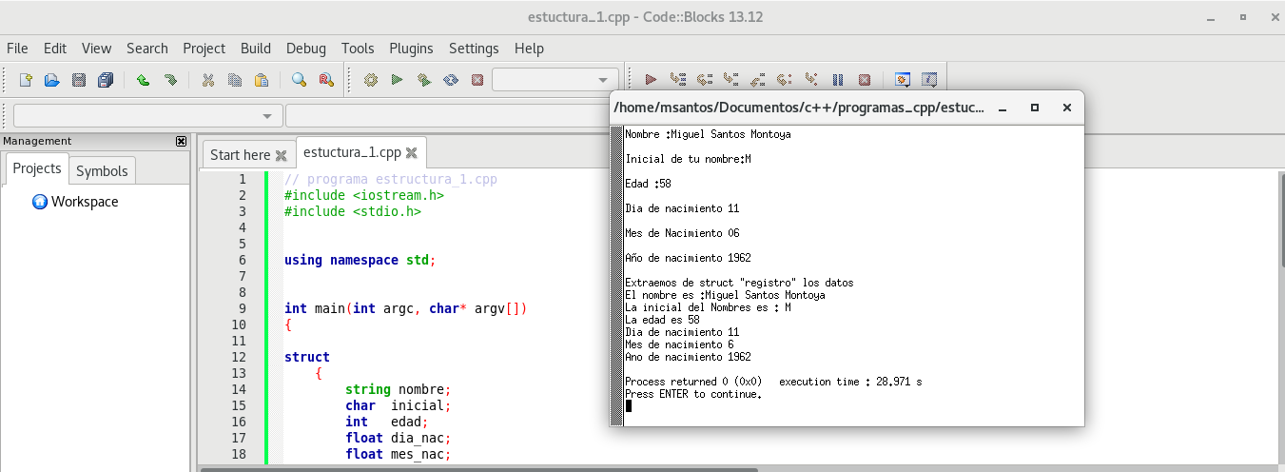Save the file with the floppy icon
The height and width of the screenshot is (472, 1285).
[x=79, y=80]
